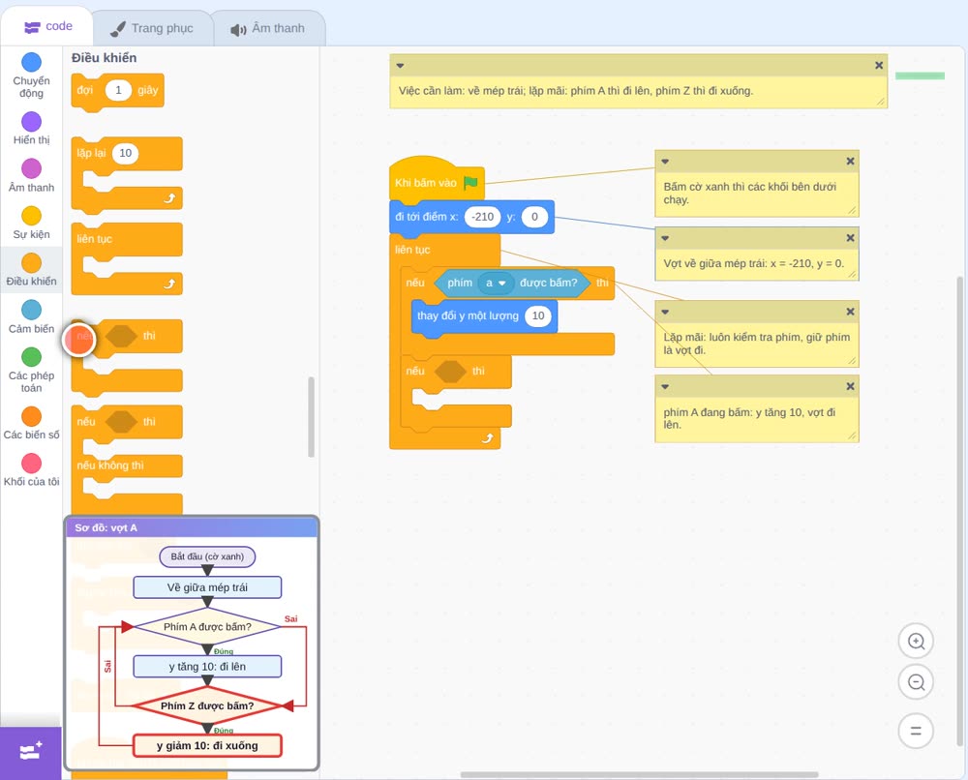Screen dimensions: 968x780
Task: Click the 'đợi' seconds field in palette
Action: coord(118,90)
